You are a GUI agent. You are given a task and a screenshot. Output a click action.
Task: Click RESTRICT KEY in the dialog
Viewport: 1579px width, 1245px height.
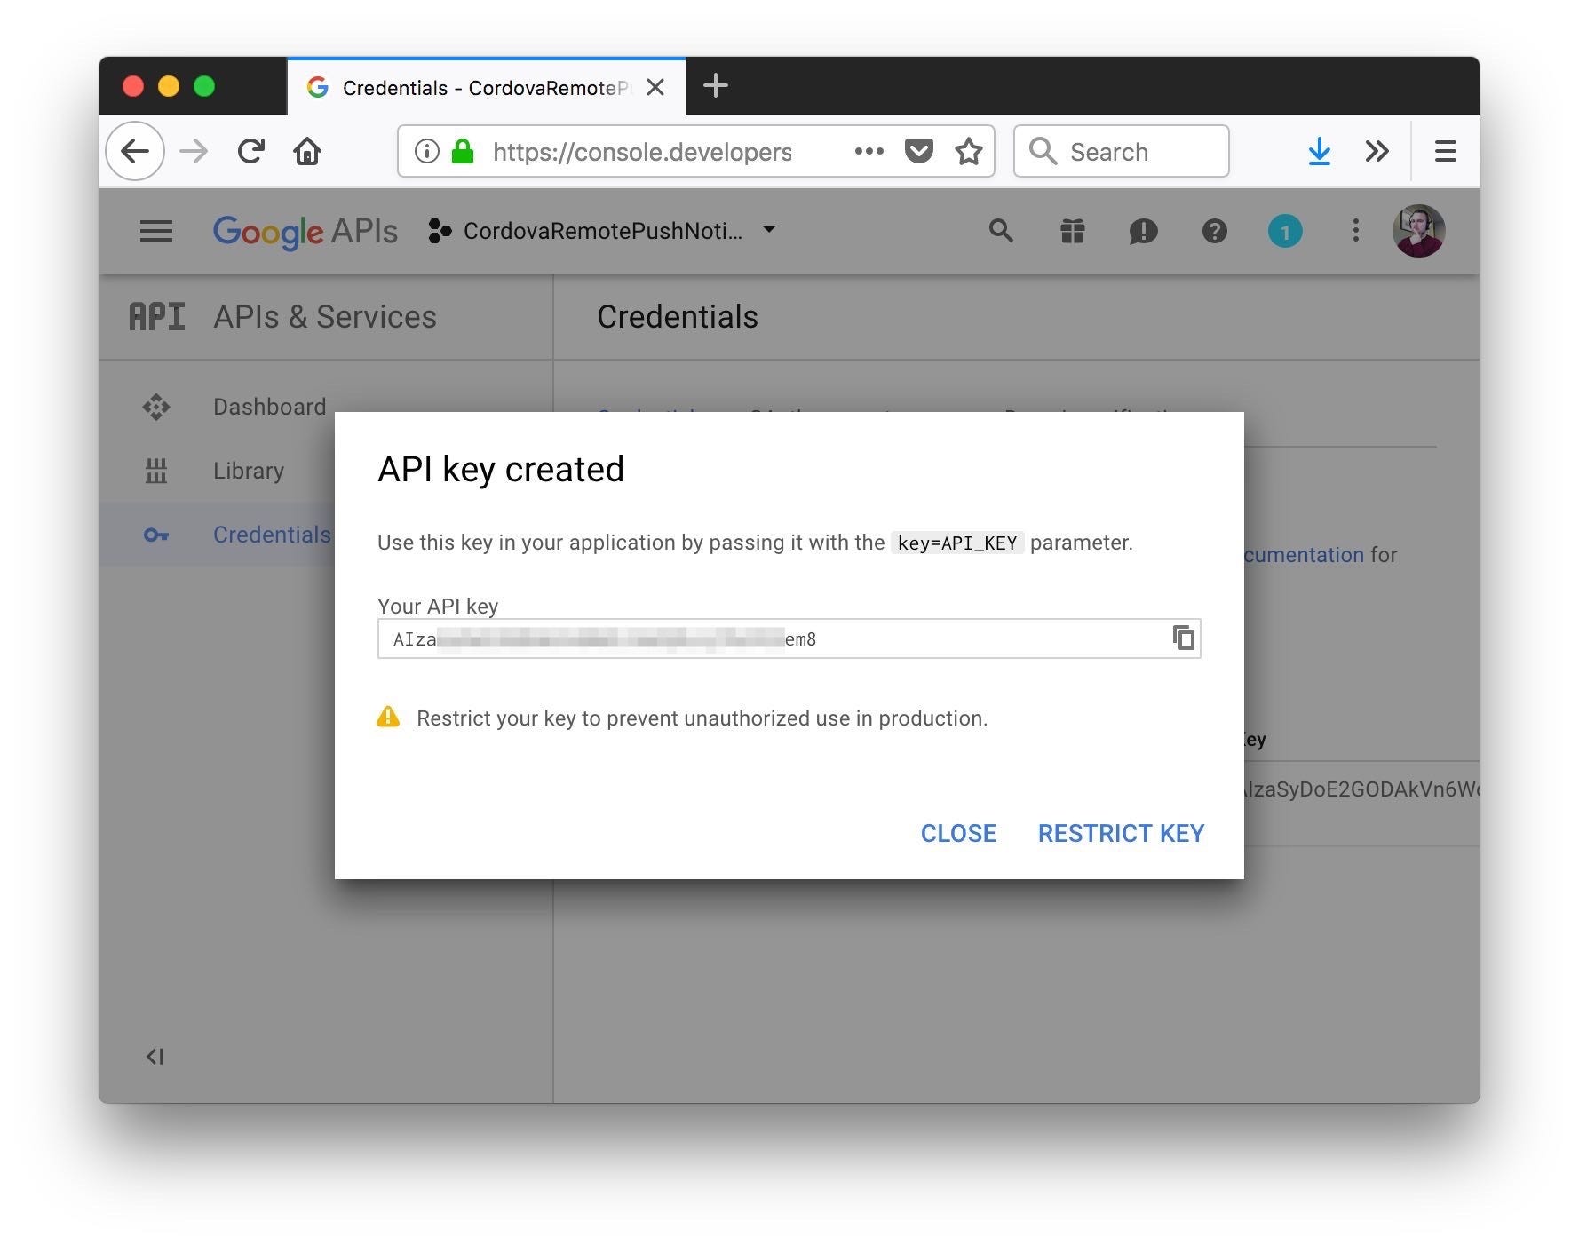1120,833
